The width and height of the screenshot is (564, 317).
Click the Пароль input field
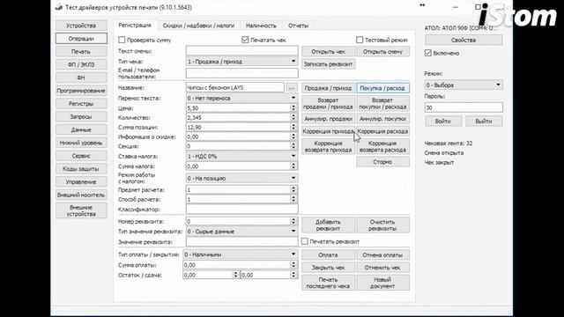pos(464,107)
